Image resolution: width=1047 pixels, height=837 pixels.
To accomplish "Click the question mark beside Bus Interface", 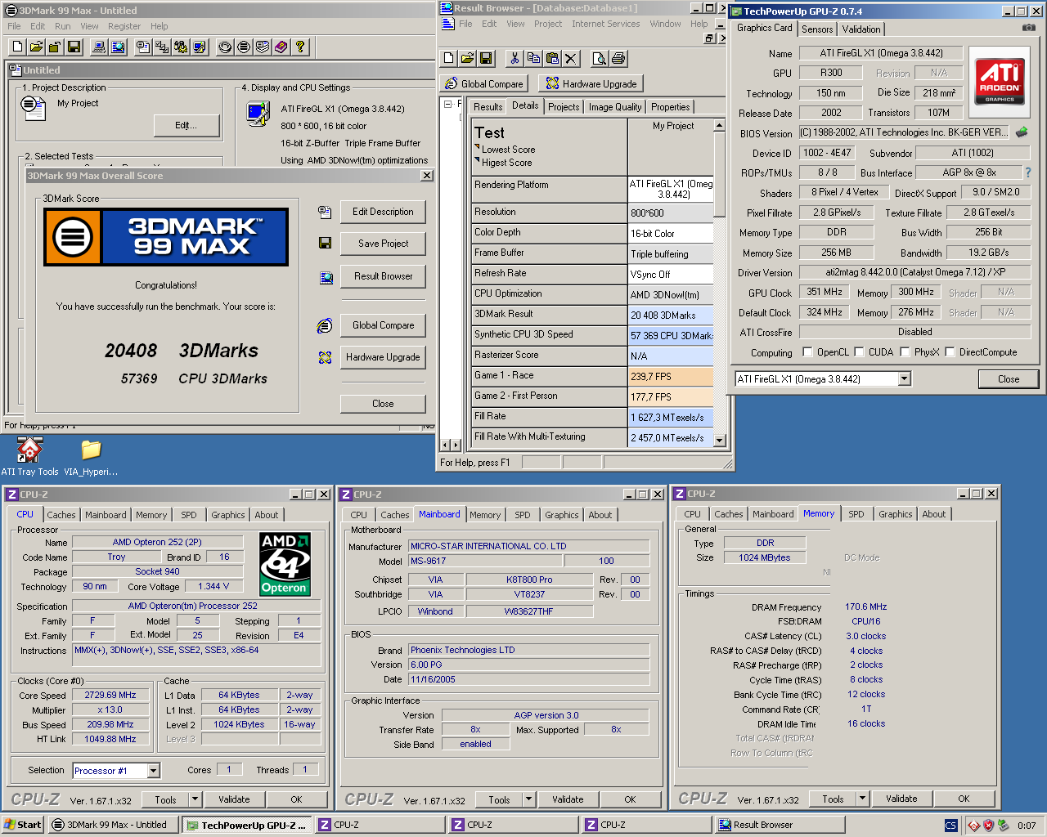I will [x=1028, y=172].
